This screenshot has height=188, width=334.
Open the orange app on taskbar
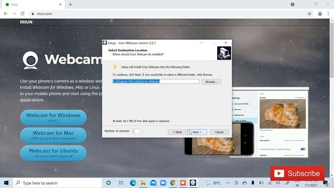pyautogui.click(x=183, y=183)
